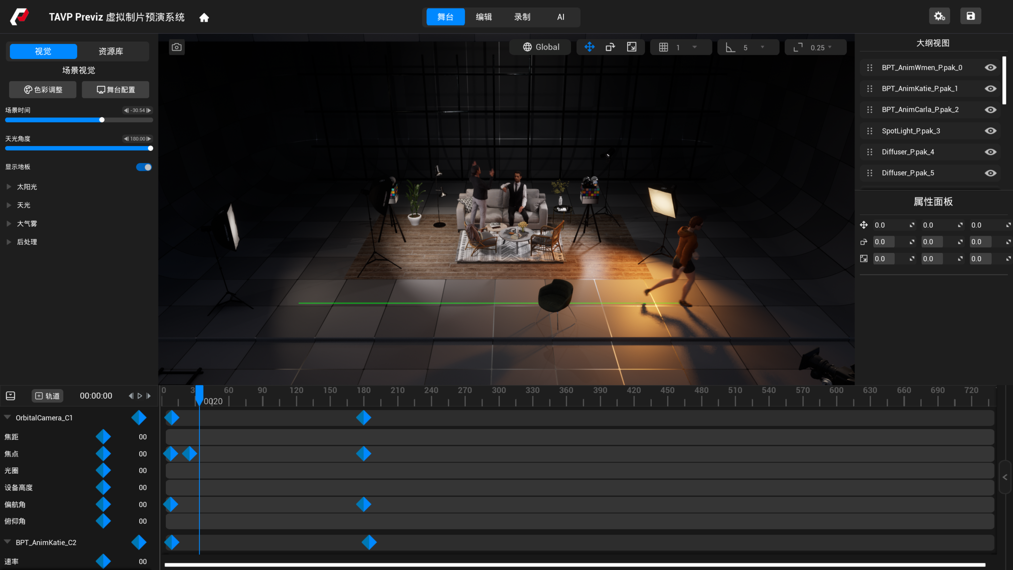Click the 场景时间 slider handle

click(102, 120)
